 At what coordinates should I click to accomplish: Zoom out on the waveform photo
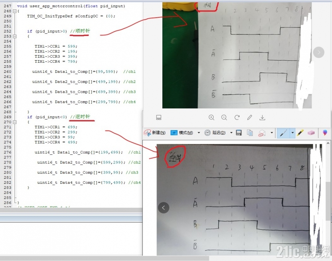coord(224,117)
